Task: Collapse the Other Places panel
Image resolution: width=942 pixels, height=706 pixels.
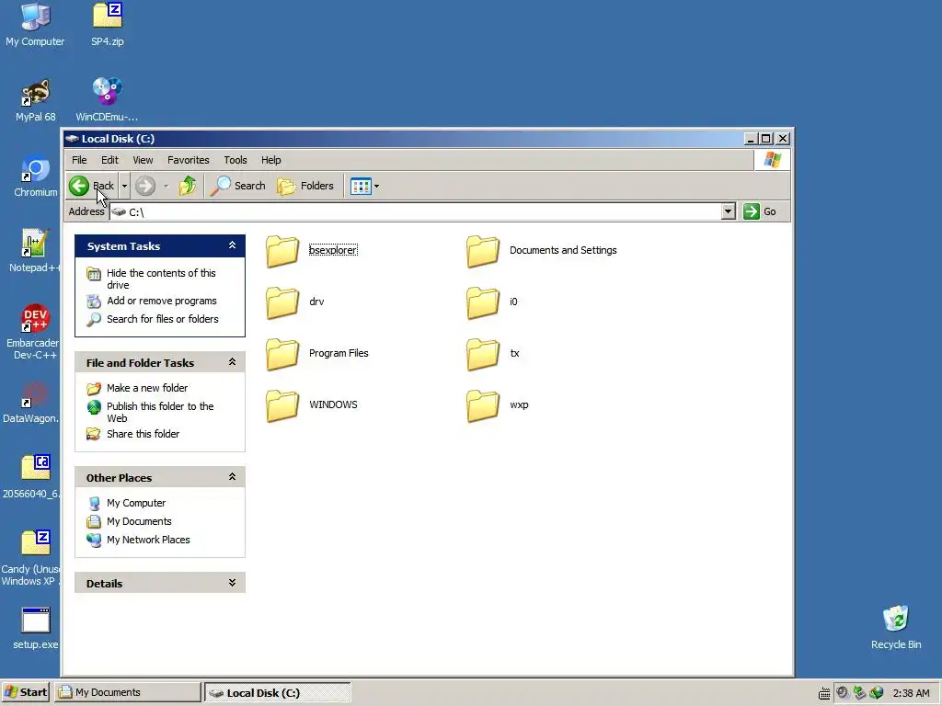Action: tap(232, 477)
